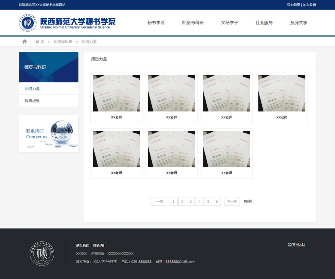This screenshot has height=279, width=335.
Task: Click the 上一页 previous page button
Action: [158, 201]
